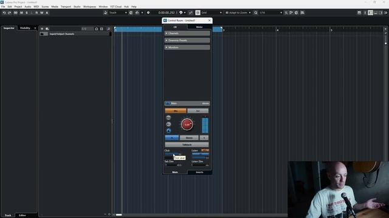Open the Project menu

pos(18,7)
